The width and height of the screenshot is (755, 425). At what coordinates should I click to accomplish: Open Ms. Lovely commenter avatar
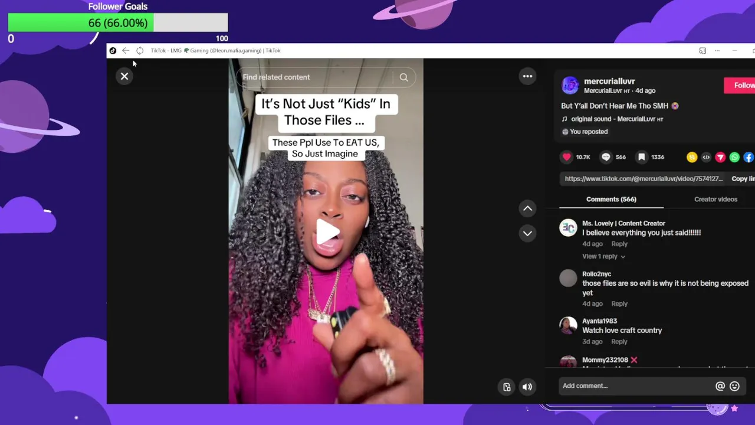pos(568,228)
